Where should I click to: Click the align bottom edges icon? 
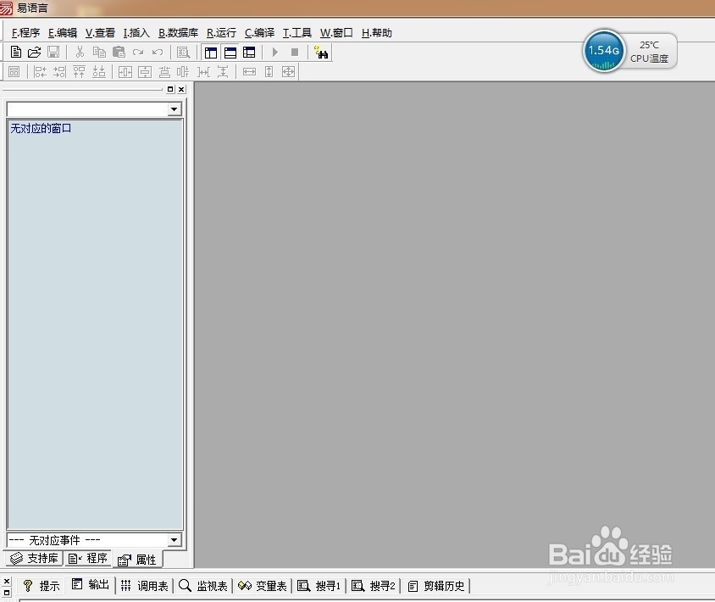pos(99,72)
